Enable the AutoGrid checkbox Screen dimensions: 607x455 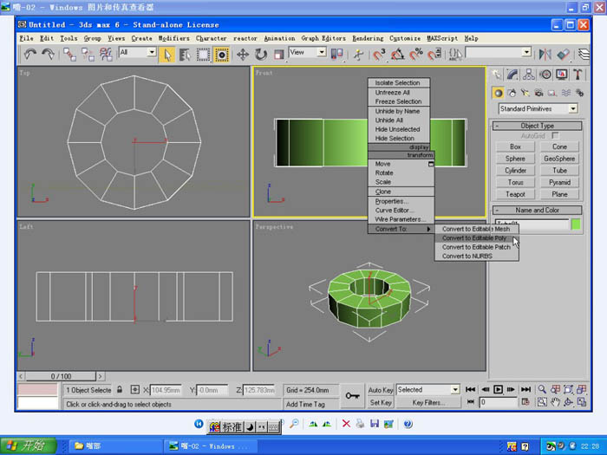(x=555, y=136)
